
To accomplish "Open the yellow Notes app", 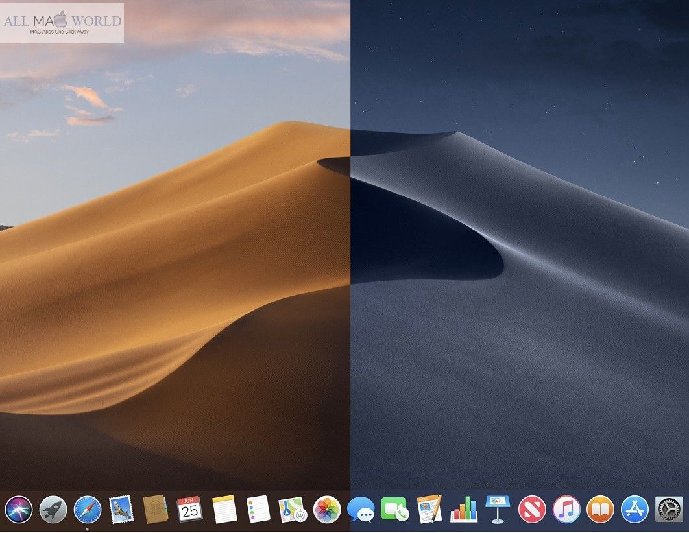I will click(x=224, y=509).
